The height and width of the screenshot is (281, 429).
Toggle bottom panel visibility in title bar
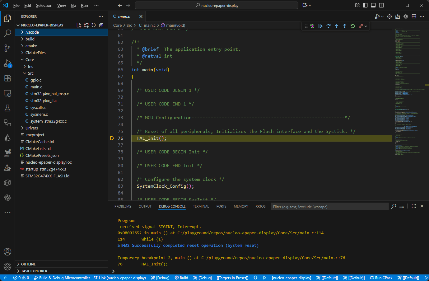(373, 5)
